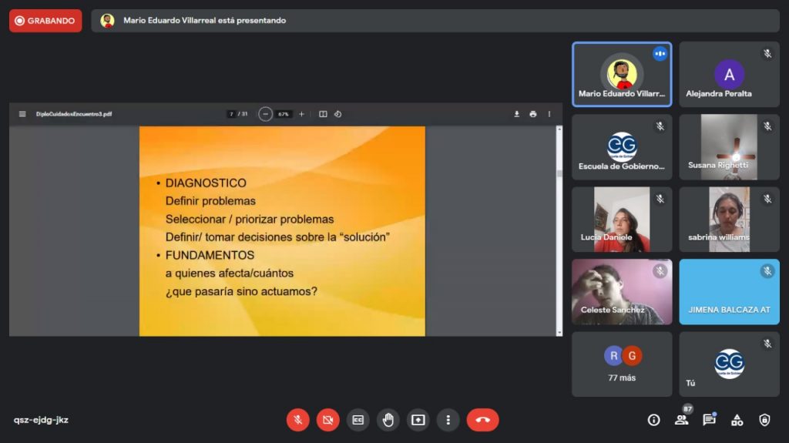Raise your hand

coord(388,420)
